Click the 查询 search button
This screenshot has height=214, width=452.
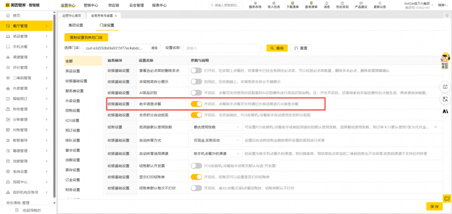(x=277, y=48)
